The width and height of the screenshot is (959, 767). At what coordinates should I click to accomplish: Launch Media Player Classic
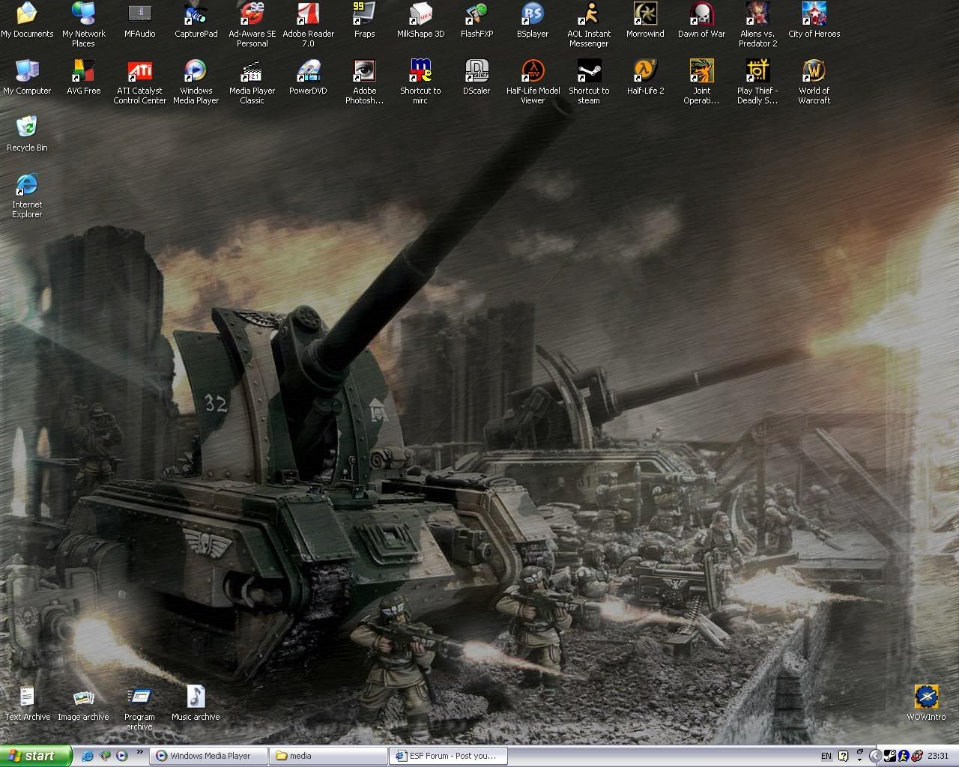coord(252,82)
